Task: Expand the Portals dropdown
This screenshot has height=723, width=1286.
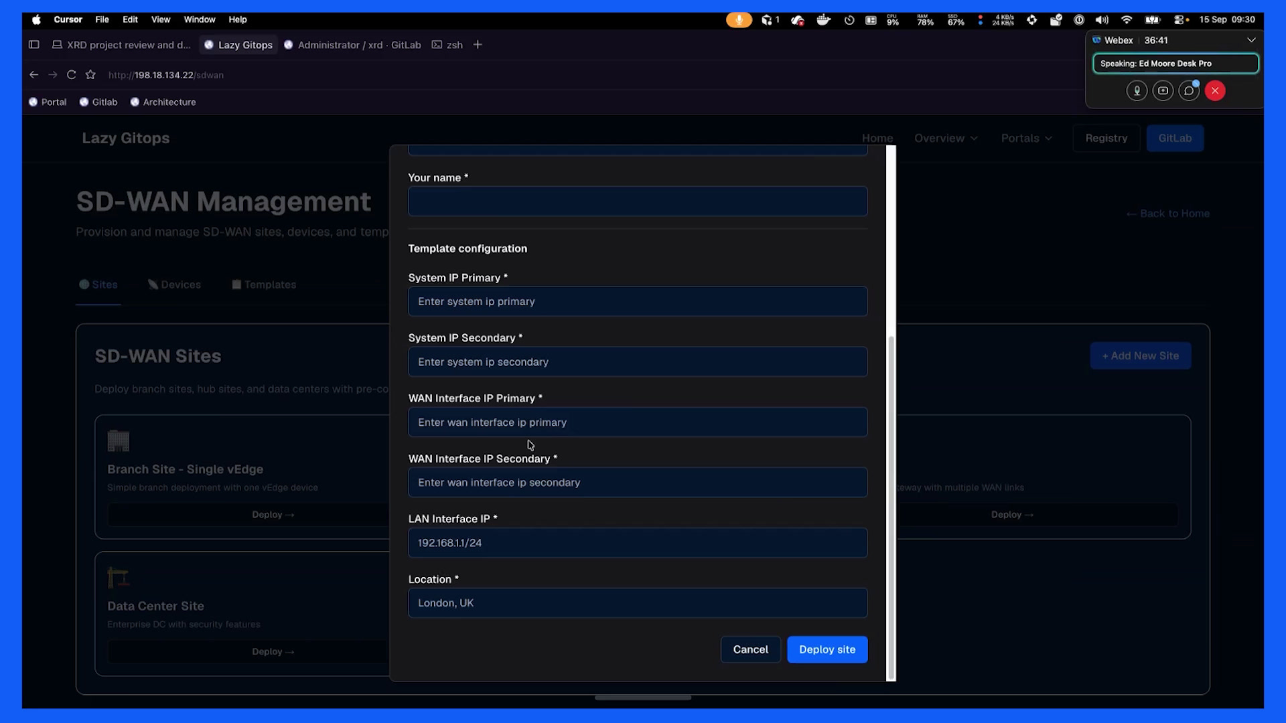Action: tap(1026, 139)
